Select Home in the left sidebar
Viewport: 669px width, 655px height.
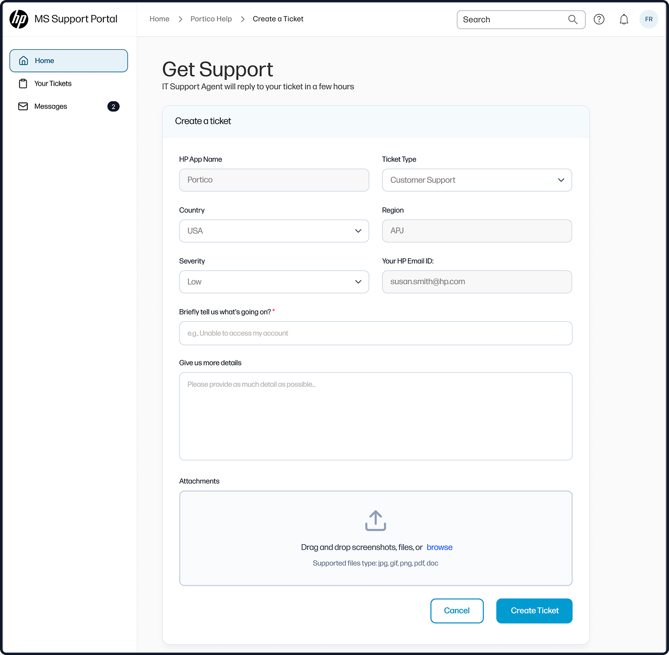pyautogui.click(x=69, y=61)
